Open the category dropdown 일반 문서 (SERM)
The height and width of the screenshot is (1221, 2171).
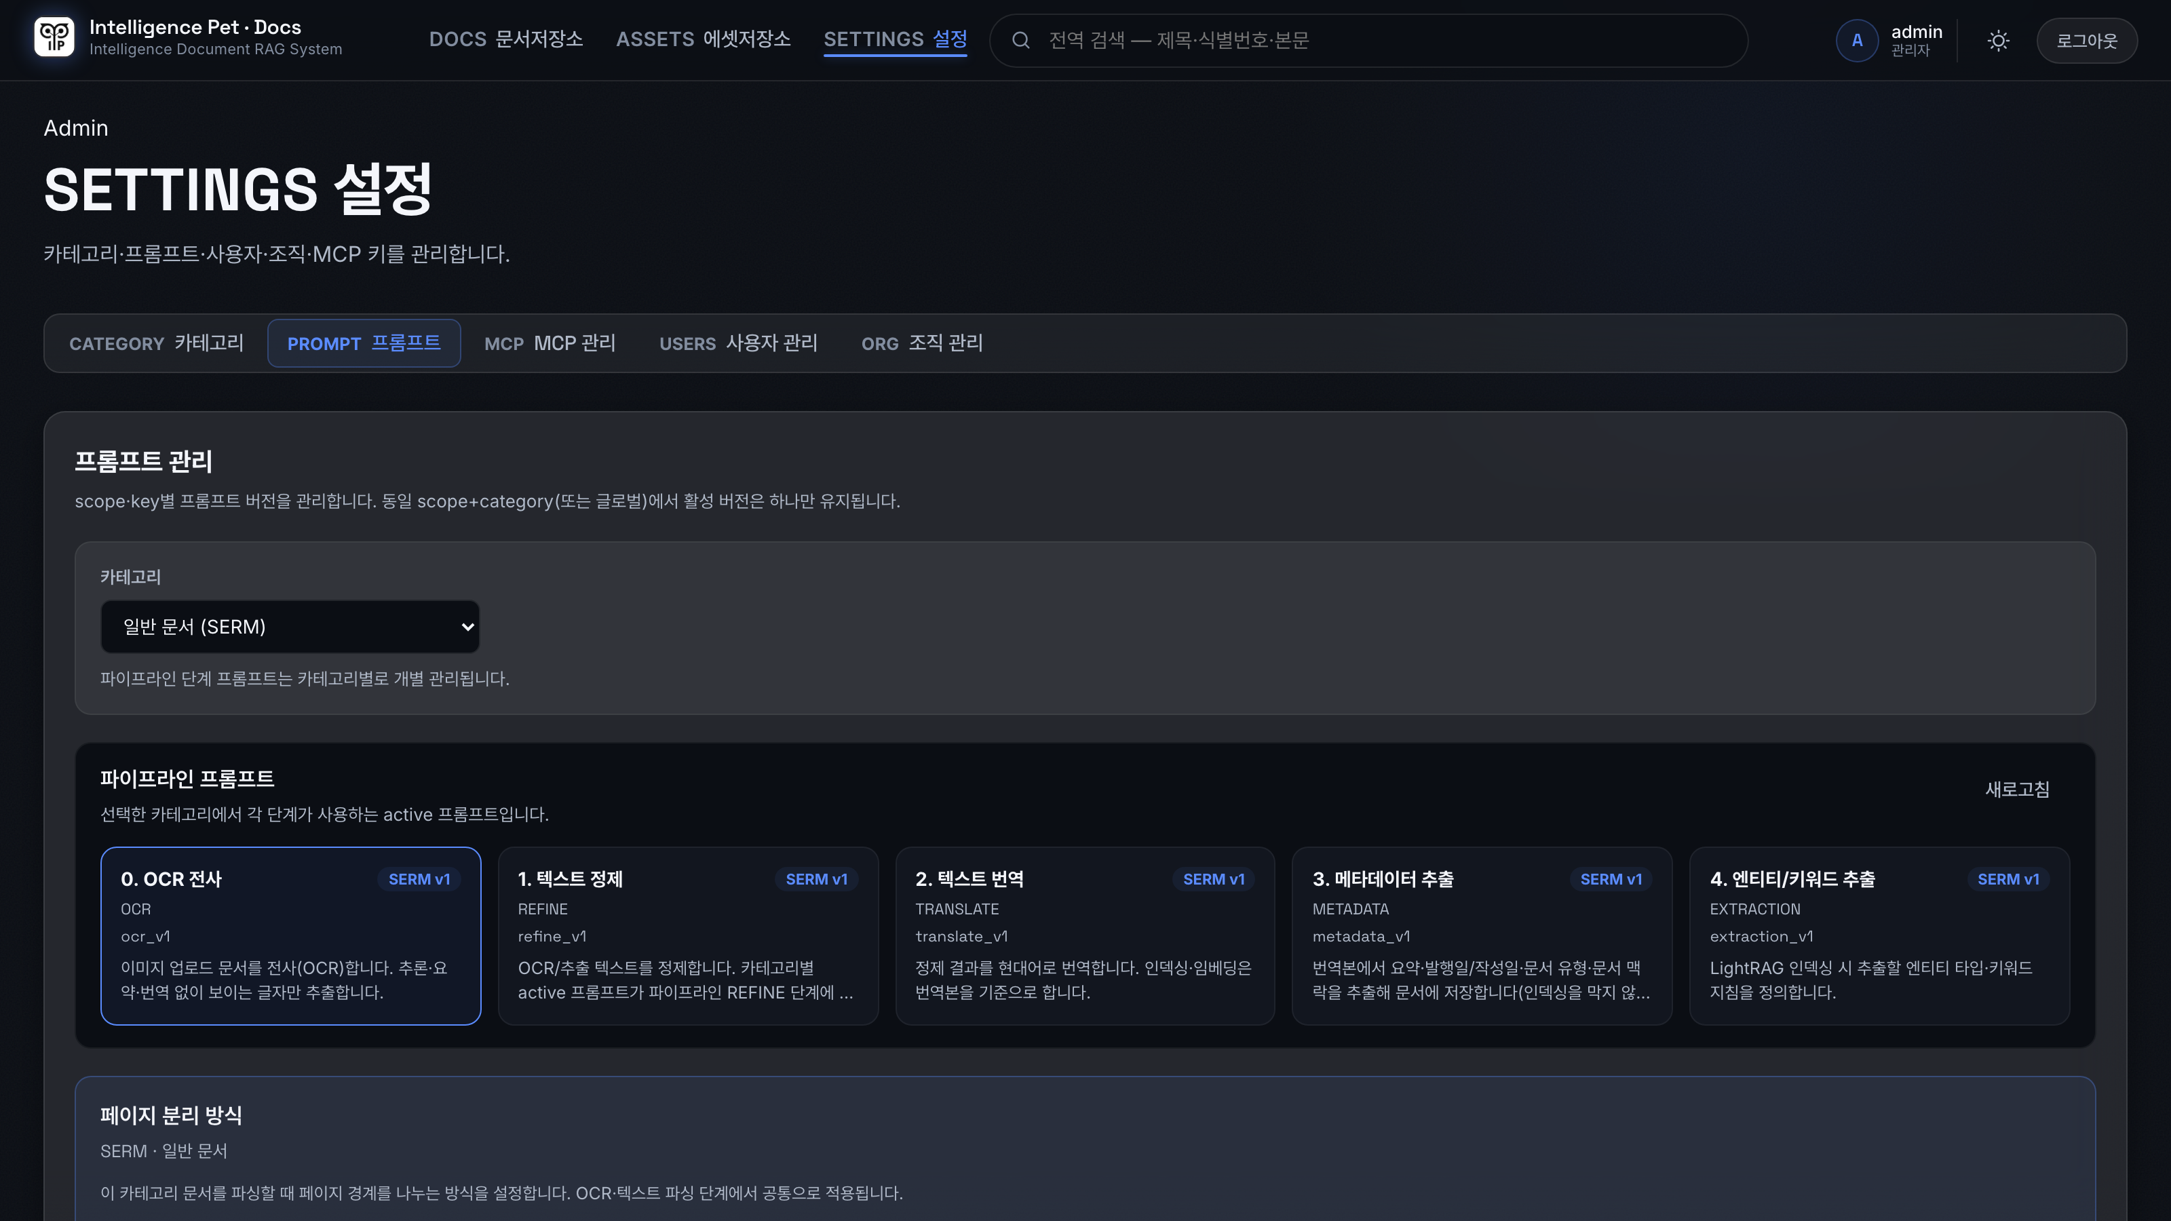290,626
